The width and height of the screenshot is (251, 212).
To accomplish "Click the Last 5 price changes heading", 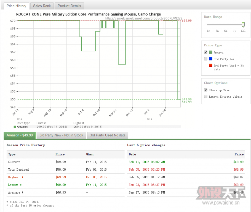I will (x=146, y=145).
